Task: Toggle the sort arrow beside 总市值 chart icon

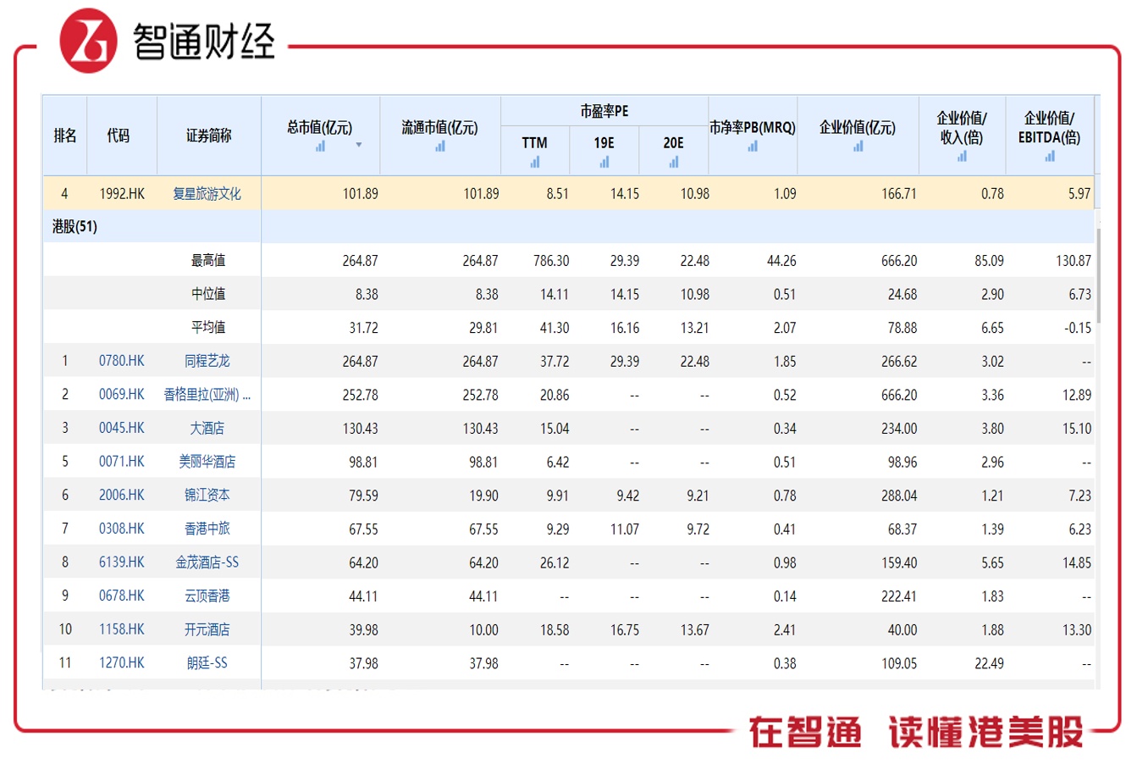Action: pos(359,145)
